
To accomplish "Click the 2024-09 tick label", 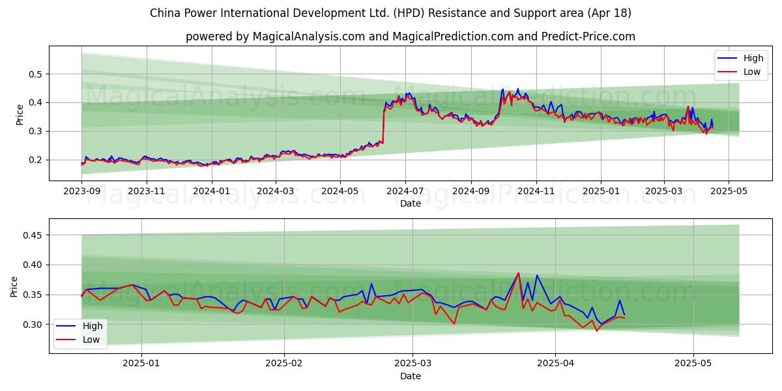I will coord(472,191).
